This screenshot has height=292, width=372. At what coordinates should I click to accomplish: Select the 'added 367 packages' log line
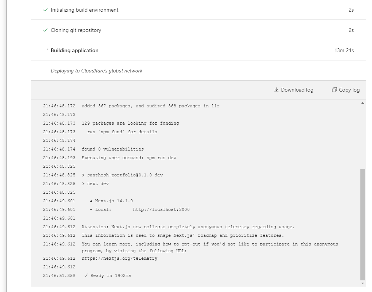[x=150, y=106]
